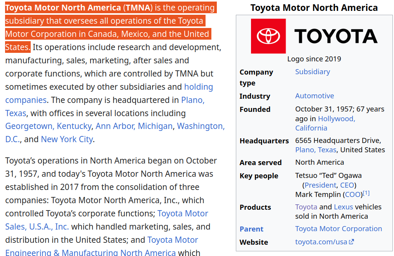394x256 pixels.
Task: Click the 'Company type' infobox label
Action: point(256,78)
